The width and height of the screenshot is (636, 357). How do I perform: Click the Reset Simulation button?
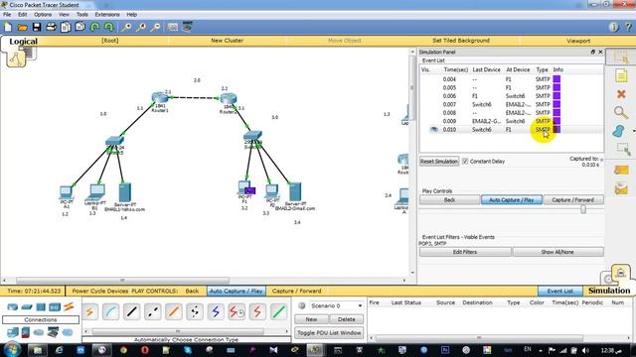(x=439, y=161)
